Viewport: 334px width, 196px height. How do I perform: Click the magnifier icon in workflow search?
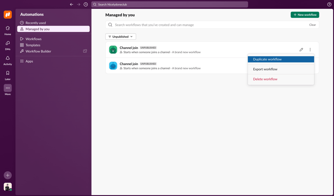click(x=110, y=25)
